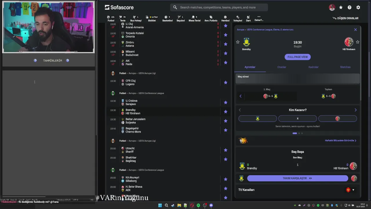
Task: Toggle favorite star for Zimbru vs Astana
Action: (225, 44)
